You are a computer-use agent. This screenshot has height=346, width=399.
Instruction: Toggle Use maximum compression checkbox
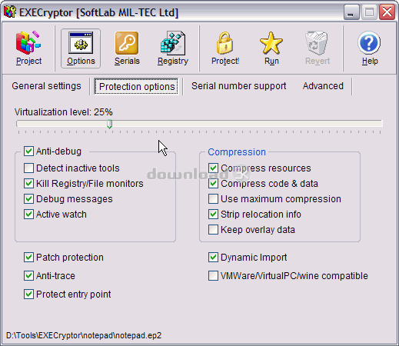pyautogui.click(x=213, y=199)
